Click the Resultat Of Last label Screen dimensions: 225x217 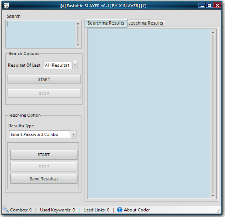[24, 65]
